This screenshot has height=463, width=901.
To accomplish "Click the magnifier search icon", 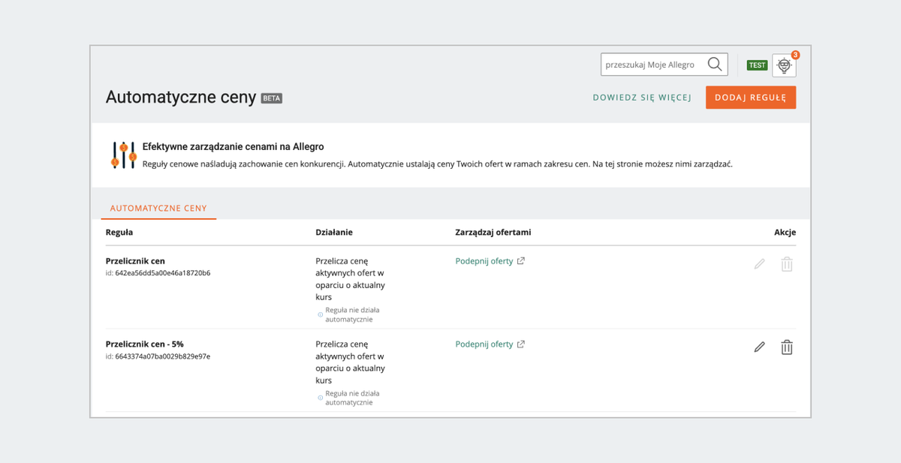I will (x=715, y=65).
